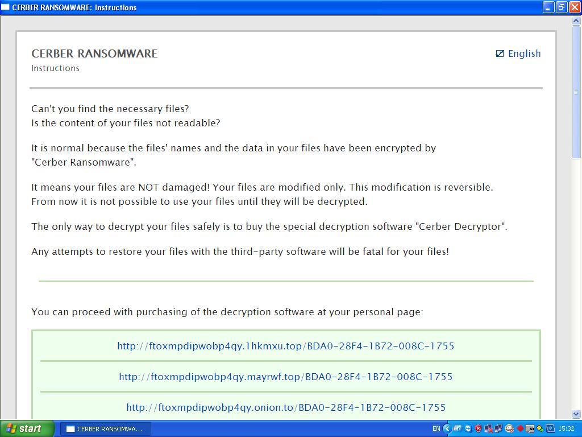Select the CERBER RANSOMWARE taskbar button

pyautogui.click(x=105, y=429)
